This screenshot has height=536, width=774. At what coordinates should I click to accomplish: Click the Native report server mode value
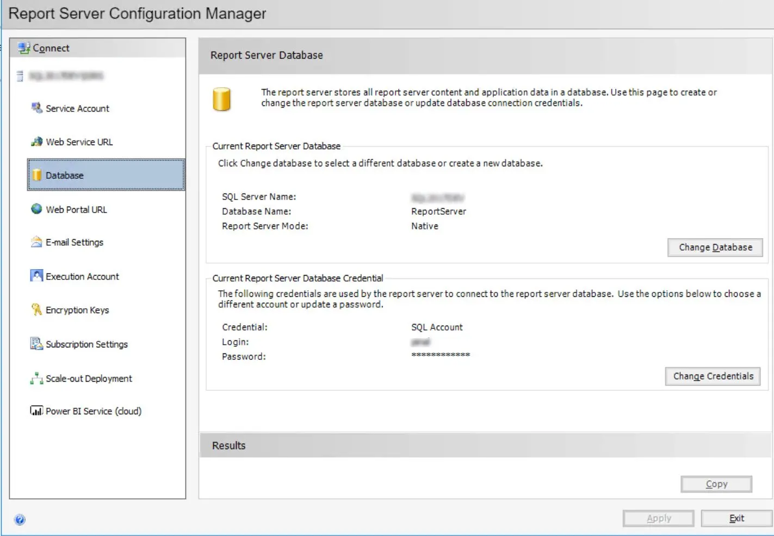pos(425,226)
